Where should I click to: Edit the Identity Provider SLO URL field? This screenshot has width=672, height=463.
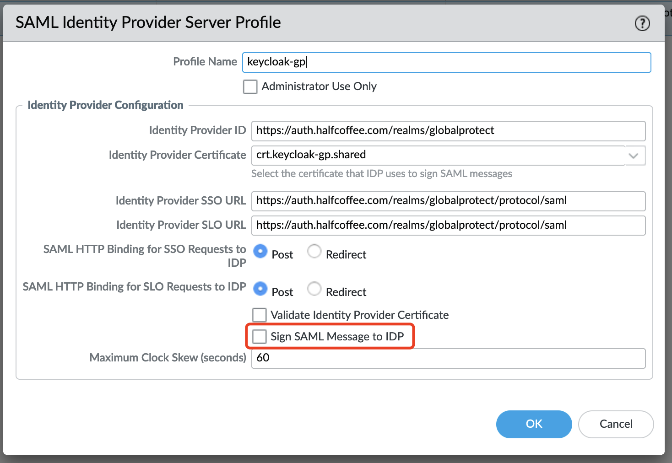click(449, 226)
